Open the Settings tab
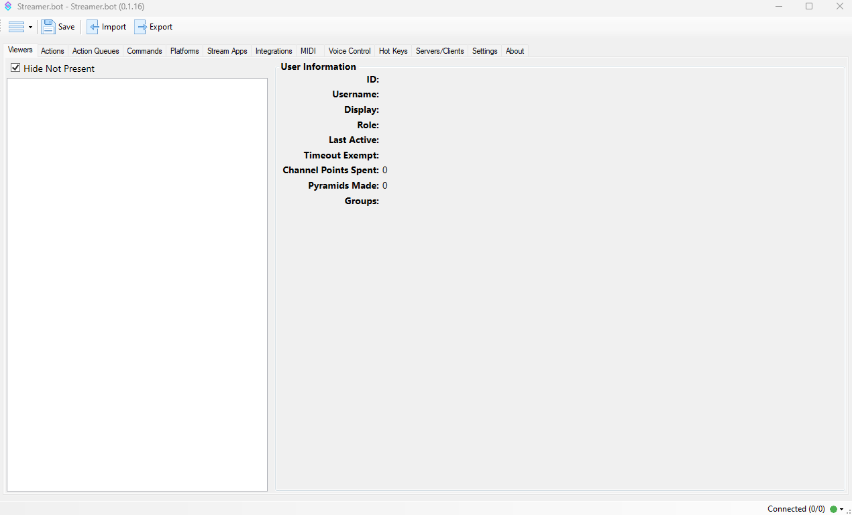Image resolution: width=852 pixels, height=515 pixels. pos(484,50)
